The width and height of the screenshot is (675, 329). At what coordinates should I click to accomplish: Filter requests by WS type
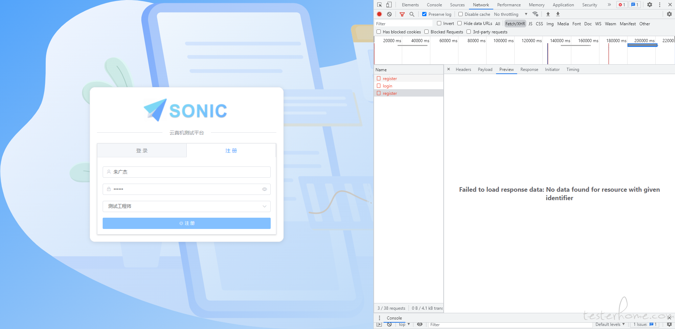(598, 24)
